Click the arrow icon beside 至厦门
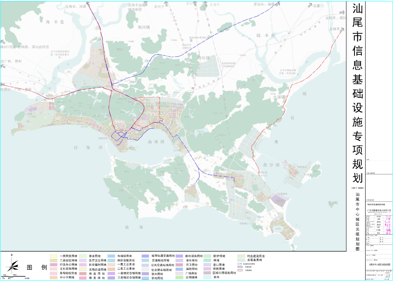The height and width of the screenshot is (281, 393). pos(310,6)
